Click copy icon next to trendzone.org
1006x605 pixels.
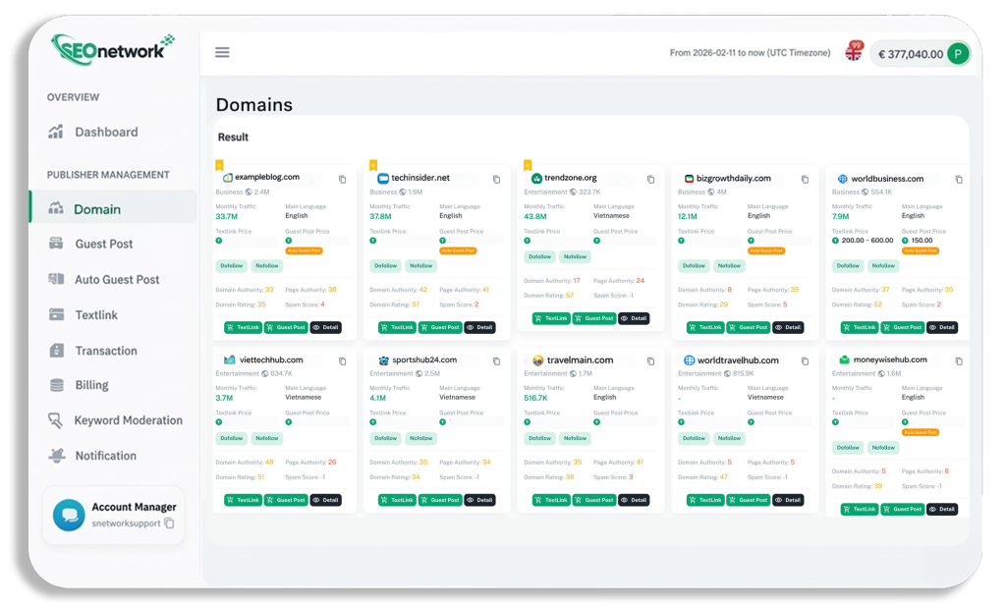tap(650, 179)
